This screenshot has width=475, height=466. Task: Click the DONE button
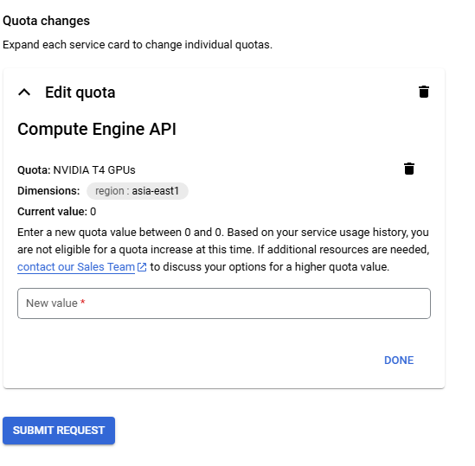tap(399, 361)
